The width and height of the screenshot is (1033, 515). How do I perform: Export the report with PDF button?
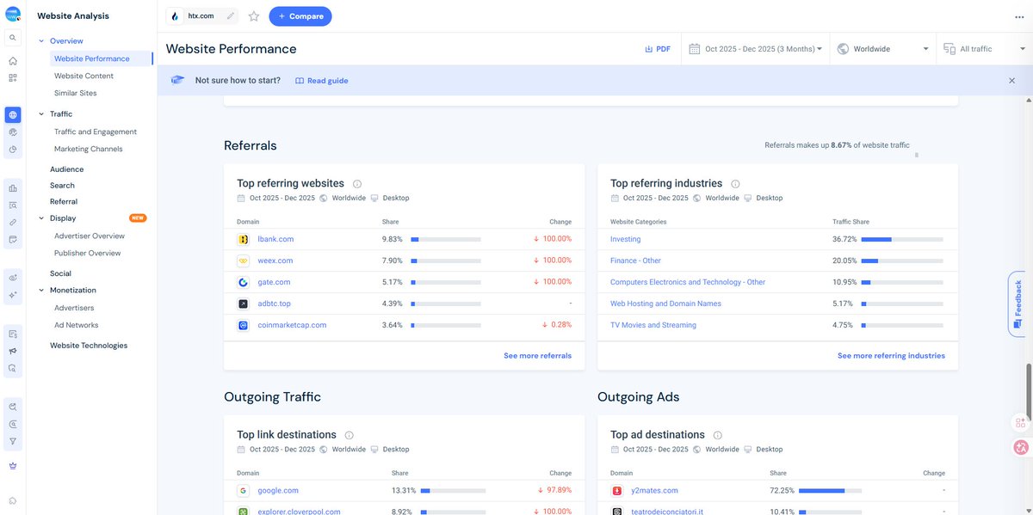click(658, 49)
